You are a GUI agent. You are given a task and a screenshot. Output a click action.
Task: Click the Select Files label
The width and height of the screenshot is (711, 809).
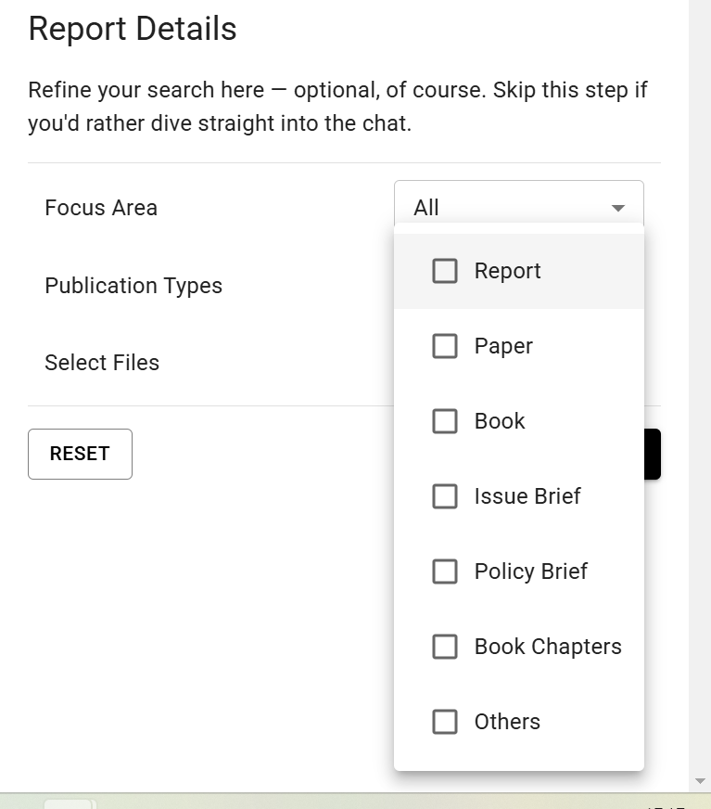tap(102, 363)
